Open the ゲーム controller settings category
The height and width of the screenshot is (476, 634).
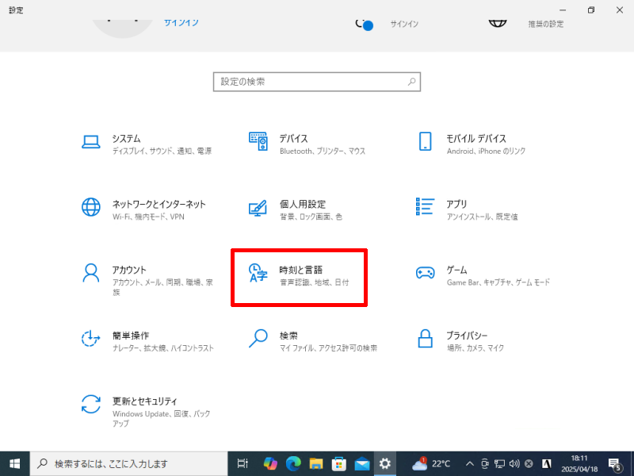[x=483, y=275]
